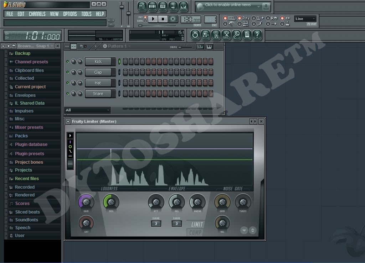Screen dimensions: 365x263
Task: Toggle the countdown before recording option
Action: pyautogui.click(x=239, y=18)
